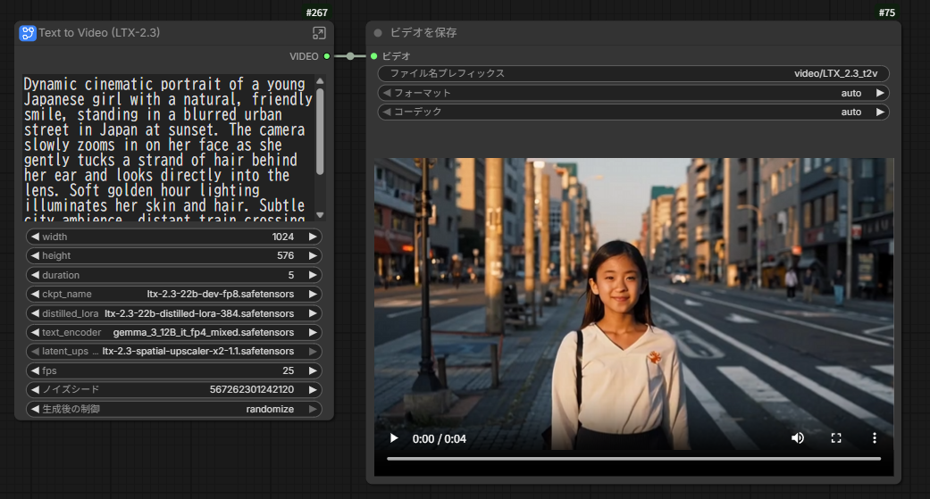This screenshot has width=930, height=499.
Task: Decrease the height value with left arrow
Action: 34,256
